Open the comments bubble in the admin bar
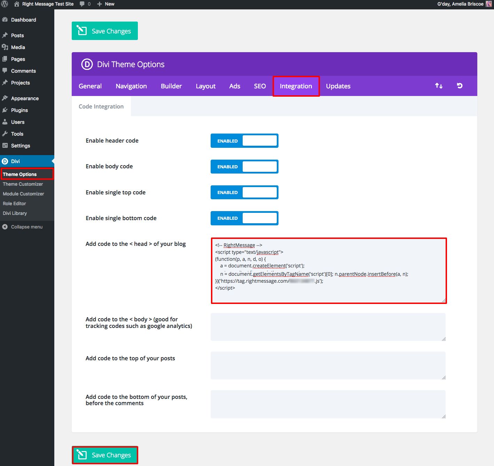This screenshot has height=466, width=494. point(82,4)
